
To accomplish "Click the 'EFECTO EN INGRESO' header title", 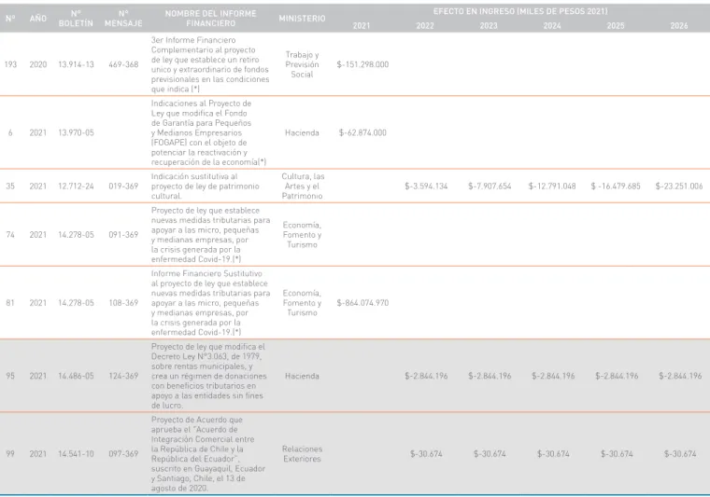I will coord(520,11).
